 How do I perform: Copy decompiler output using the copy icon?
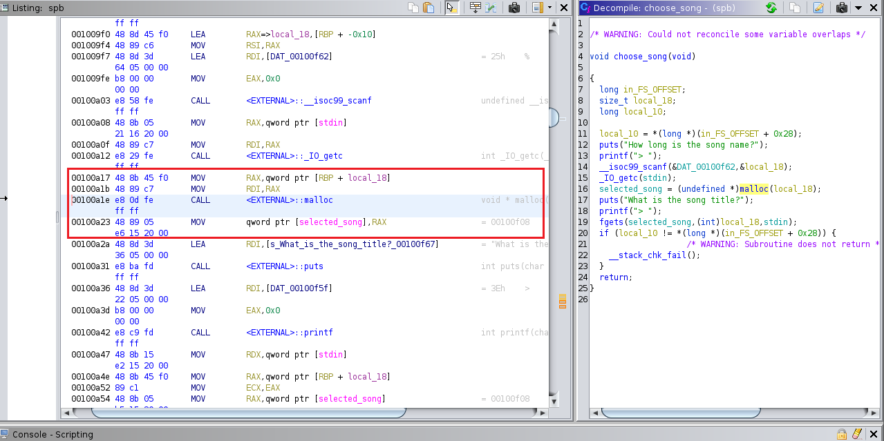click(795, 8)
